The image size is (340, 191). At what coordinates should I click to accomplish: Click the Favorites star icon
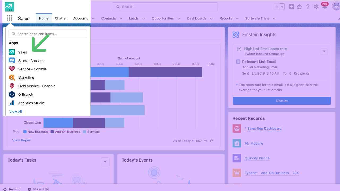(277, 7)
